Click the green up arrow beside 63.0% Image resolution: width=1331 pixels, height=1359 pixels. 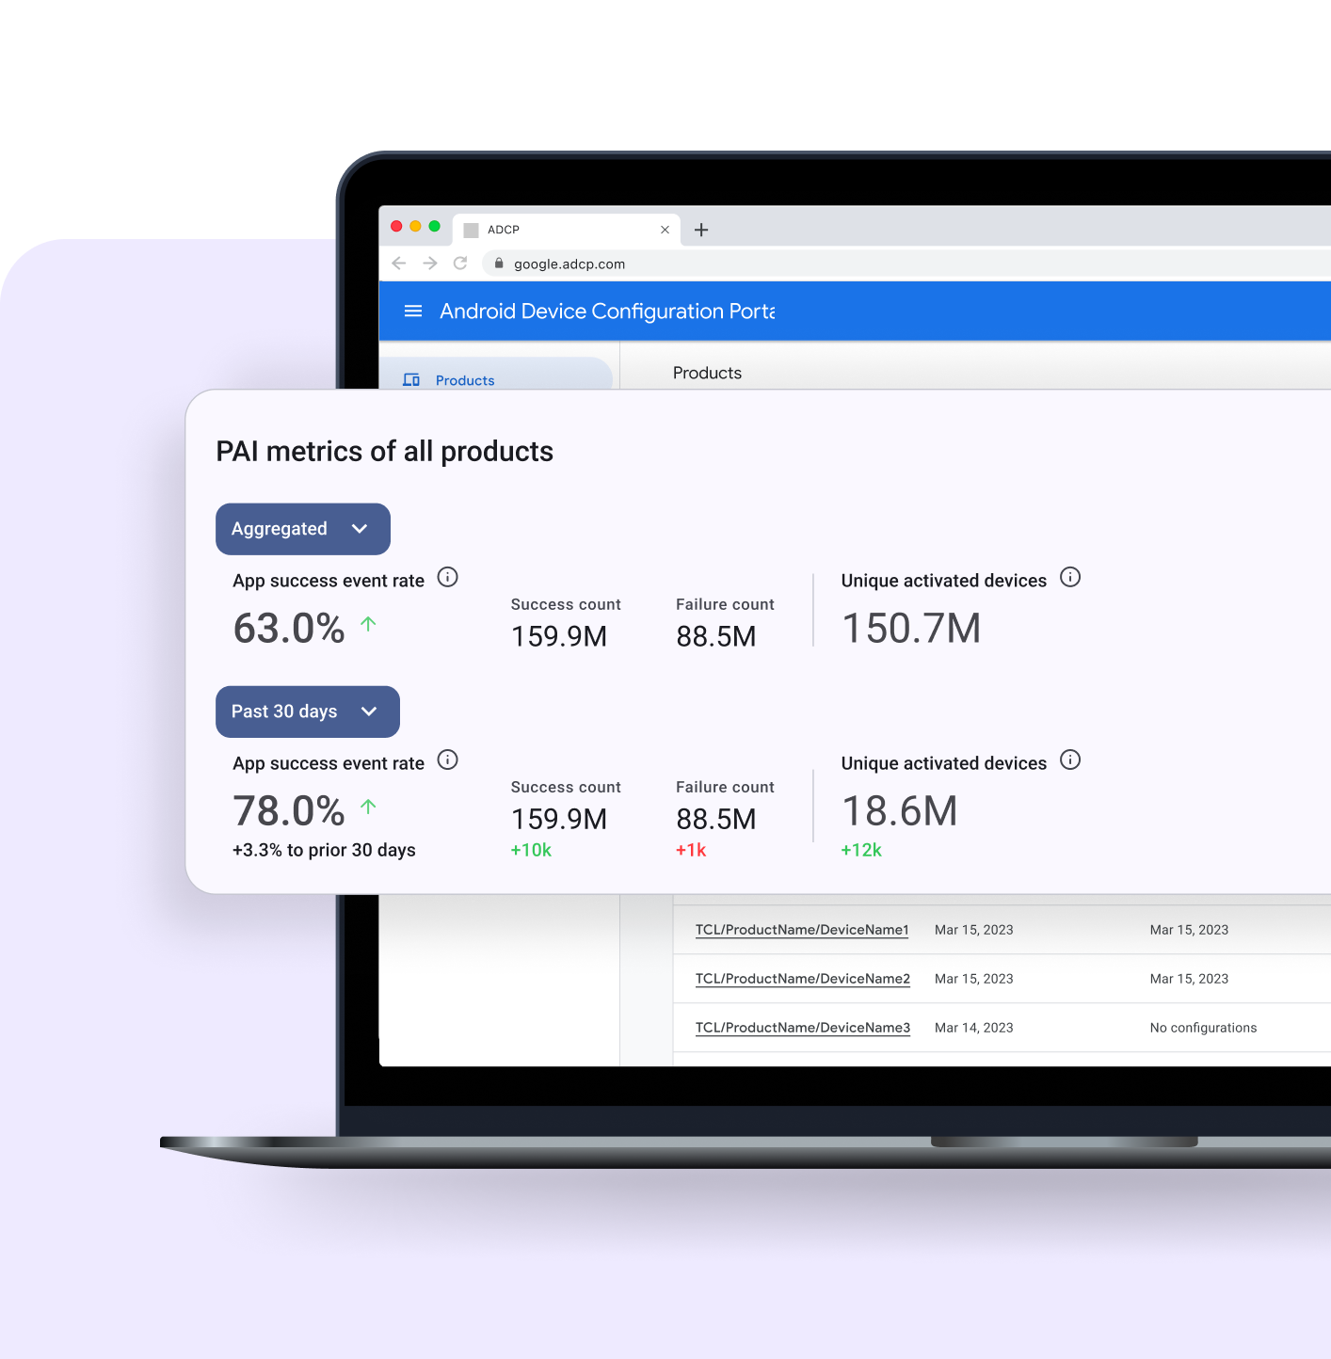pos(368,623)
